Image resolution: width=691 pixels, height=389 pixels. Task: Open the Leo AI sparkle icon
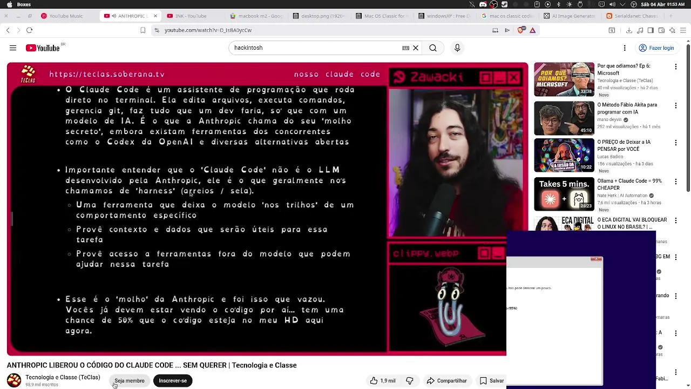(x=672, y=30)
